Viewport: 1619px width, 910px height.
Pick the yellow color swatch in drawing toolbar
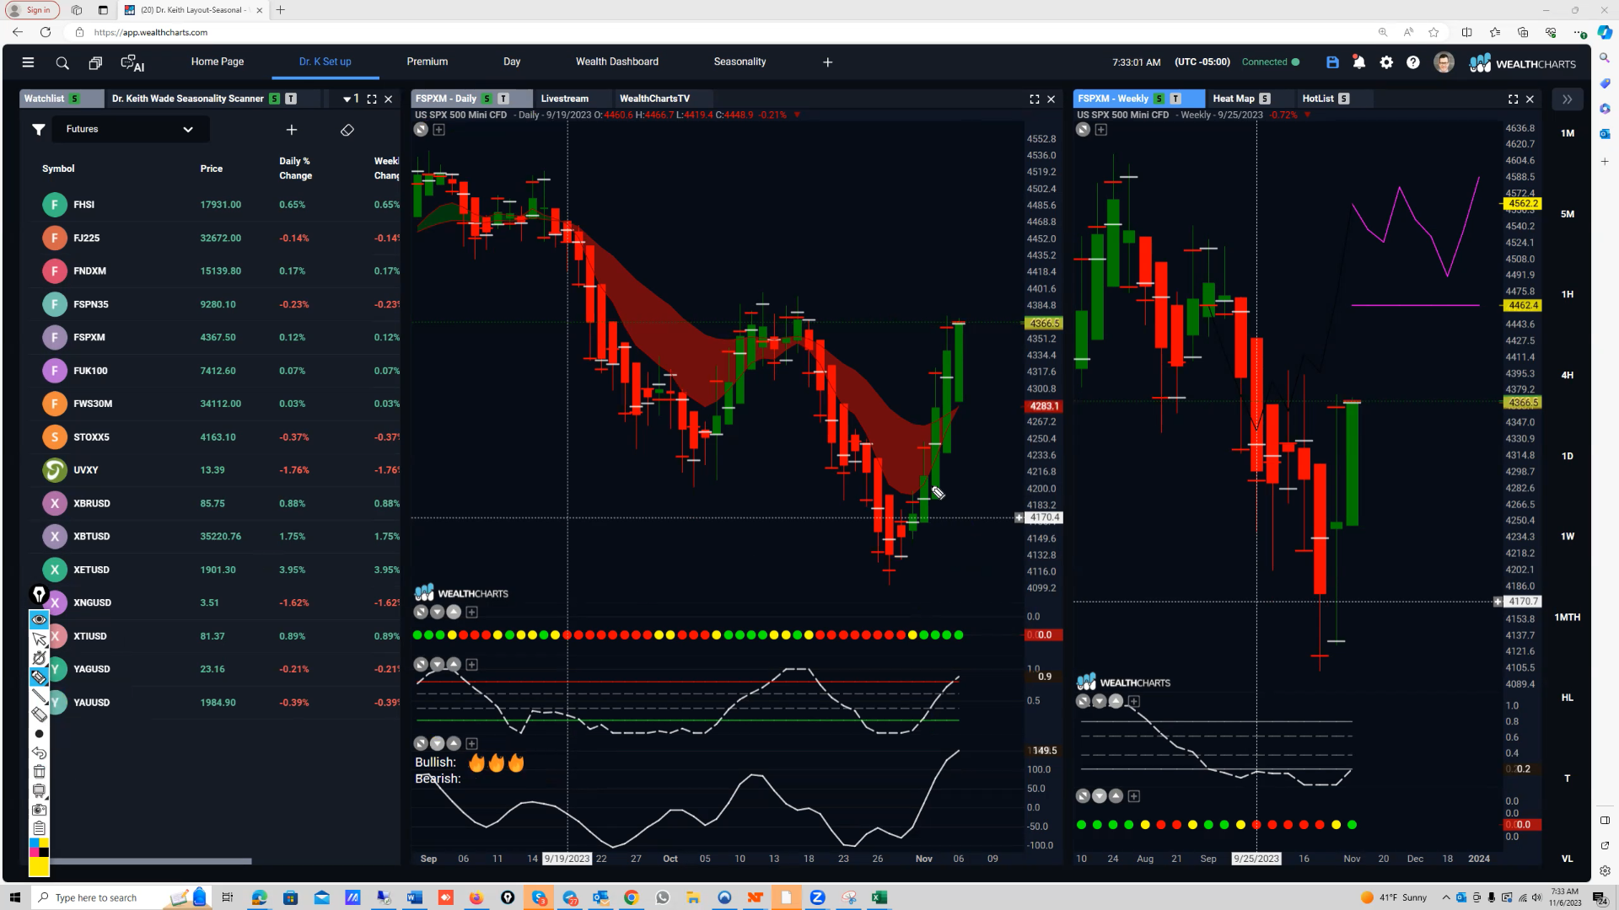point(39,866)
